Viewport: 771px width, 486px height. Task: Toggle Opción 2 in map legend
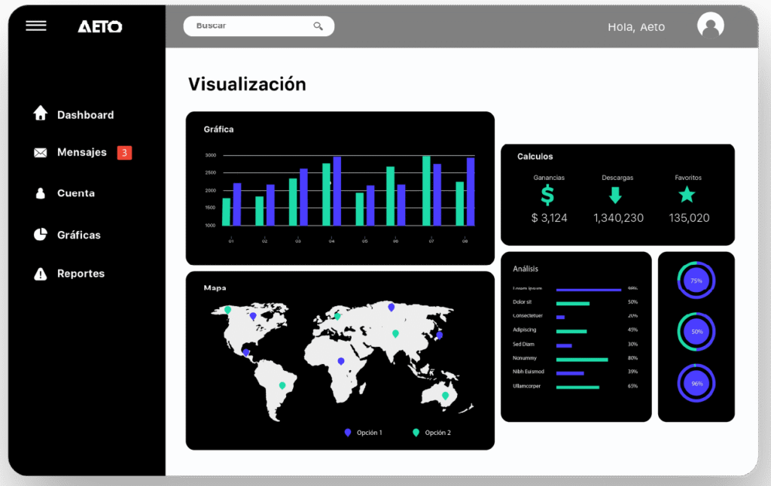[x=431, y=433]
